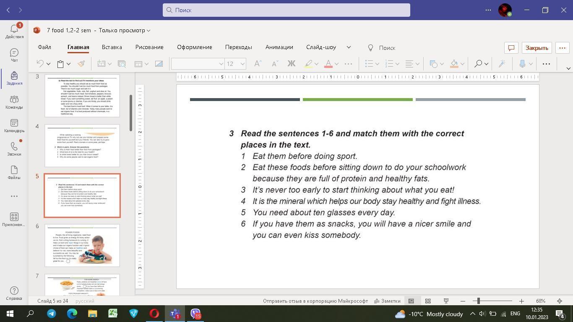Click the red font color swatch

[328, 64]
